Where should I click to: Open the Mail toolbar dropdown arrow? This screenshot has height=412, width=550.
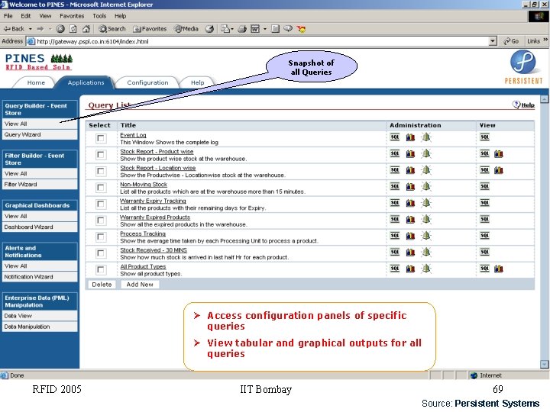pyautogui.click(x=232, y=29)
